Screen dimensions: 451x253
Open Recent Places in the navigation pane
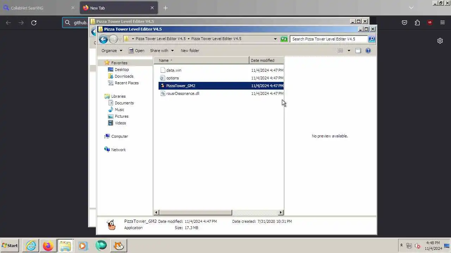coord(126,83)
